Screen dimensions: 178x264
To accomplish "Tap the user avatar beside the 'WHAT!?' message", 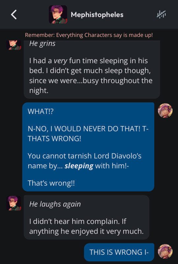I will [x=165, y=111].
